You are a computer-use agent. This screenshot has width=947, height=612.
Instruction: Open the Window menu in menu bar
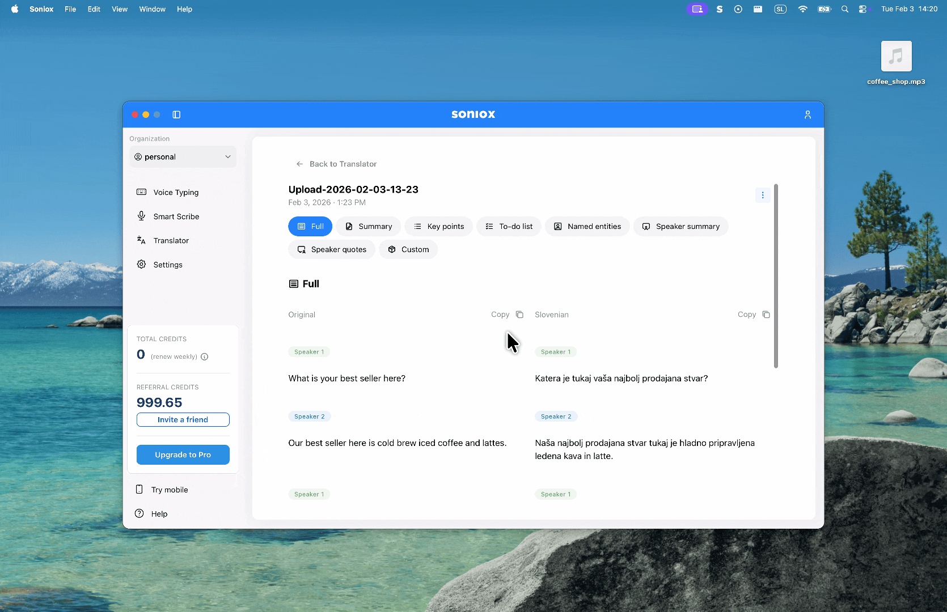pos(152,9)
